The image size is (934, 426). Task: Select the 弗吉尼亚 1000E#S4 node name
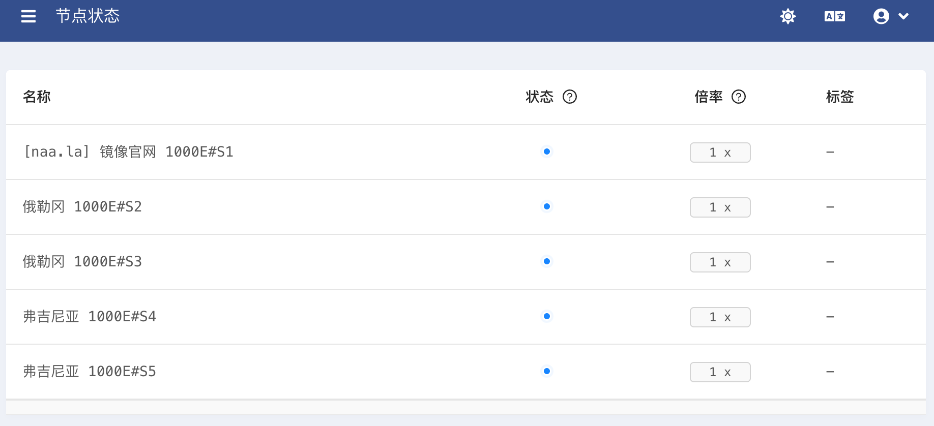(x=90, y=316)
